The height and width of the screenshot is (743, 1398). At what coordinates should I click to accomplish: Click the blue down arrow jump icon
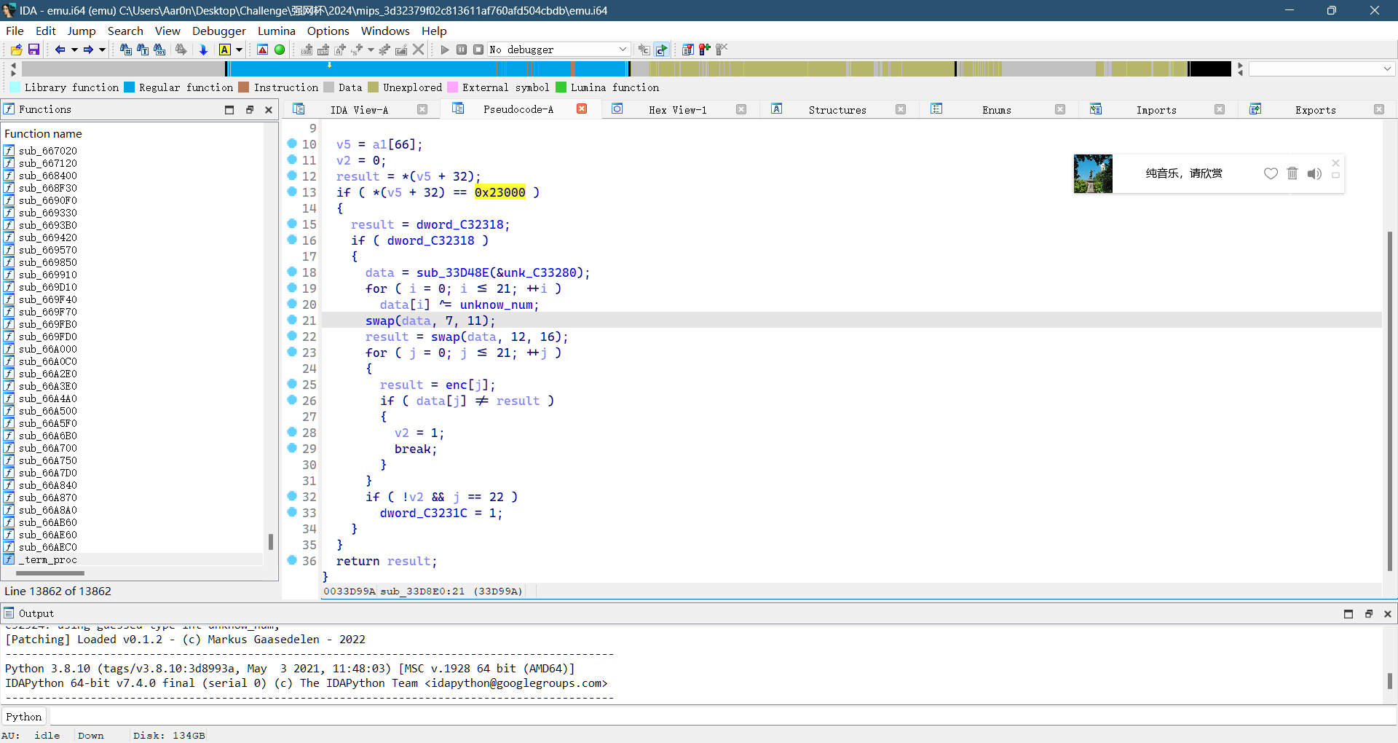[203, 50]
